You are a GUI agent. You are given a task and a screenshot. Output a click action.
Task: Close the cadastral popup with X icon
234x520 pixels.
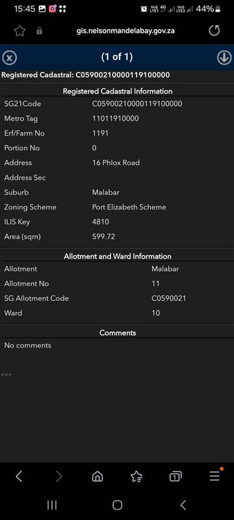pos(10,58)
